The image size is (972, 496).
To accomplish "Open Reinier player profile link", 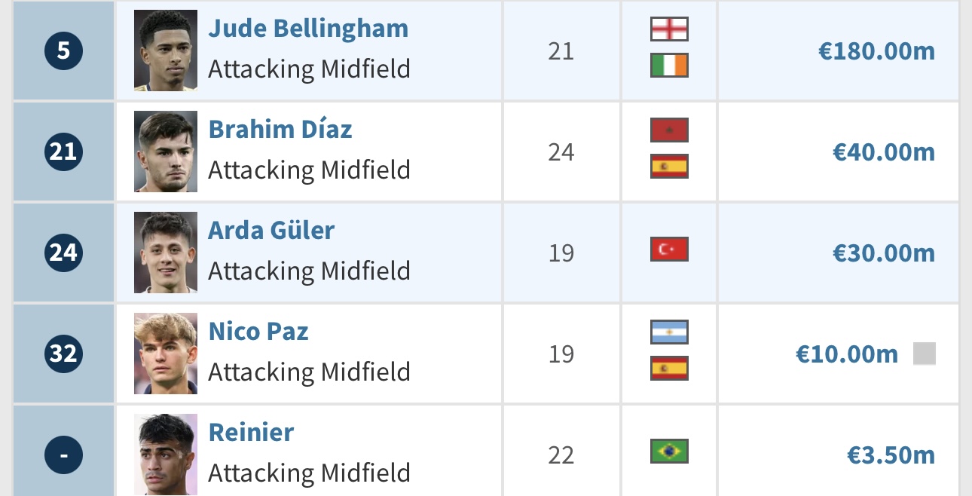I will [251, 433].
